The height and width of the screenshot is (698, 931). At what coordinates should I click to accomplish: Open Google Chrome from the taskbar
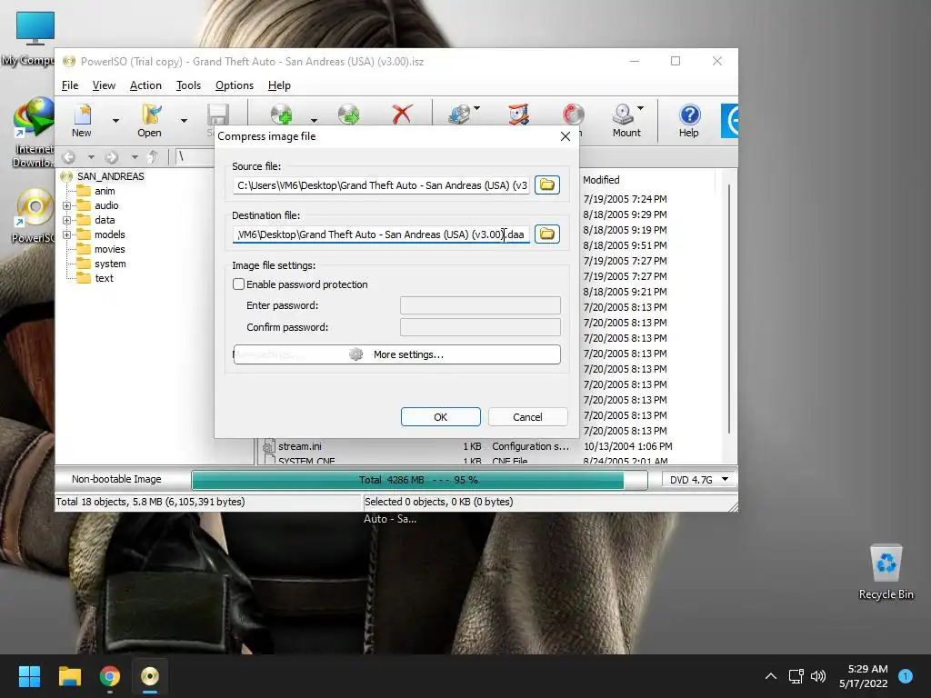click(x=110, y=676)
